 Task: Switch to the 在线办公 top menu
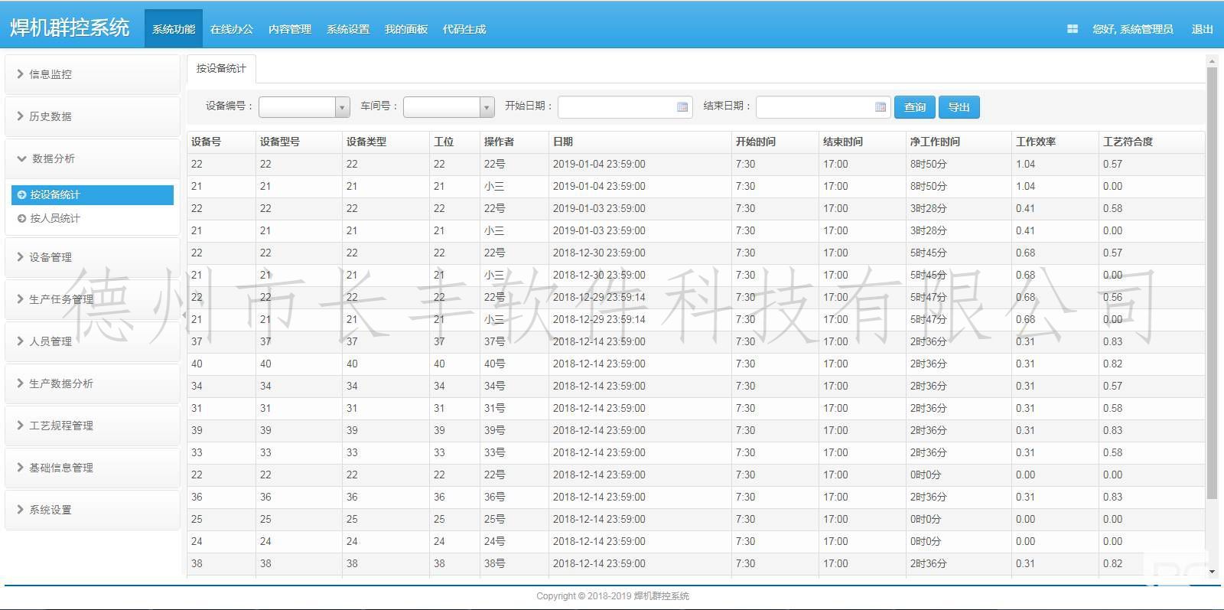click(231, 29)
